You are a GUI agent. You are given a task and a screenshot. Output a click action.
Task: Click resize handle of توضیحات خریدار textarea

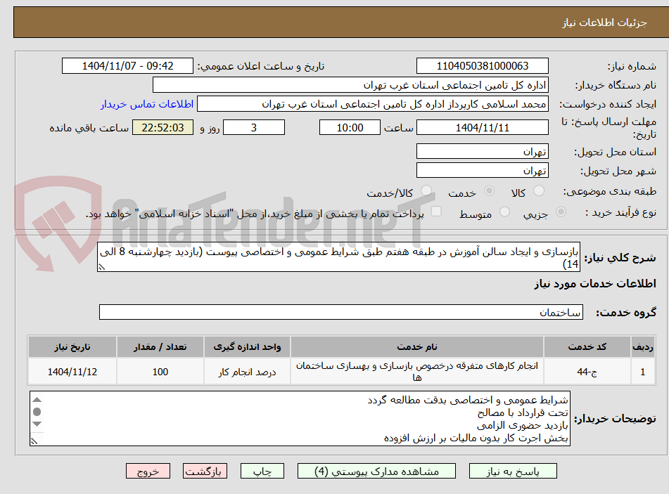tap(34, 441)
